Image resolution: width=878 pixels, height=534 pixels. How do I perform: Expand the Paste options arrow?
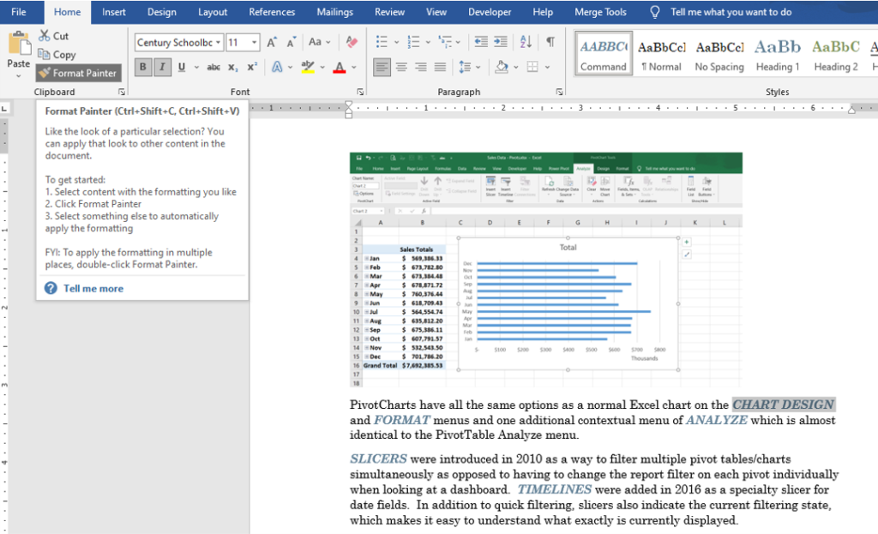point(19,75)
